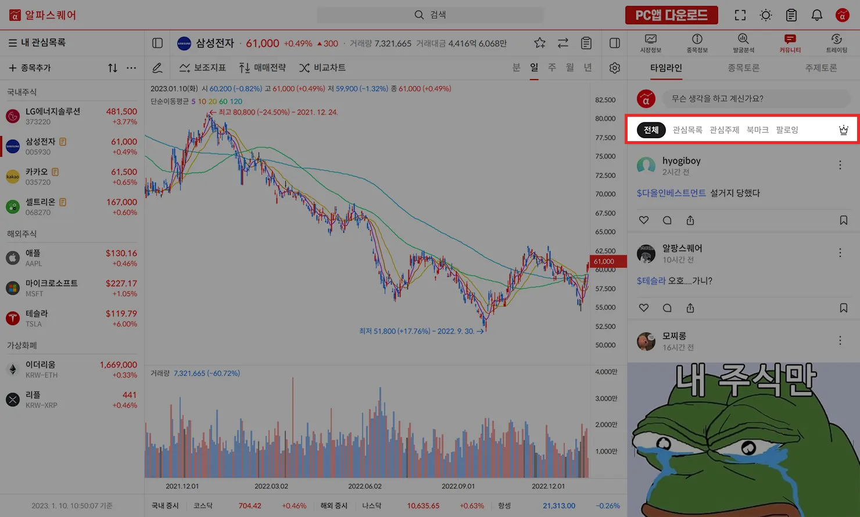Open the 셀트리온 note icon
Screen dimensions: 860x517
63,202
